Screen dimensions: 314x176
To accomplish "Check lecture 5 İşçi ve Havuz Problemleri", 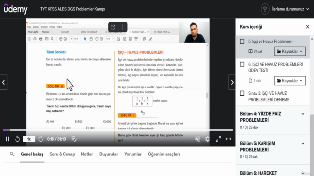I will 242,41.
